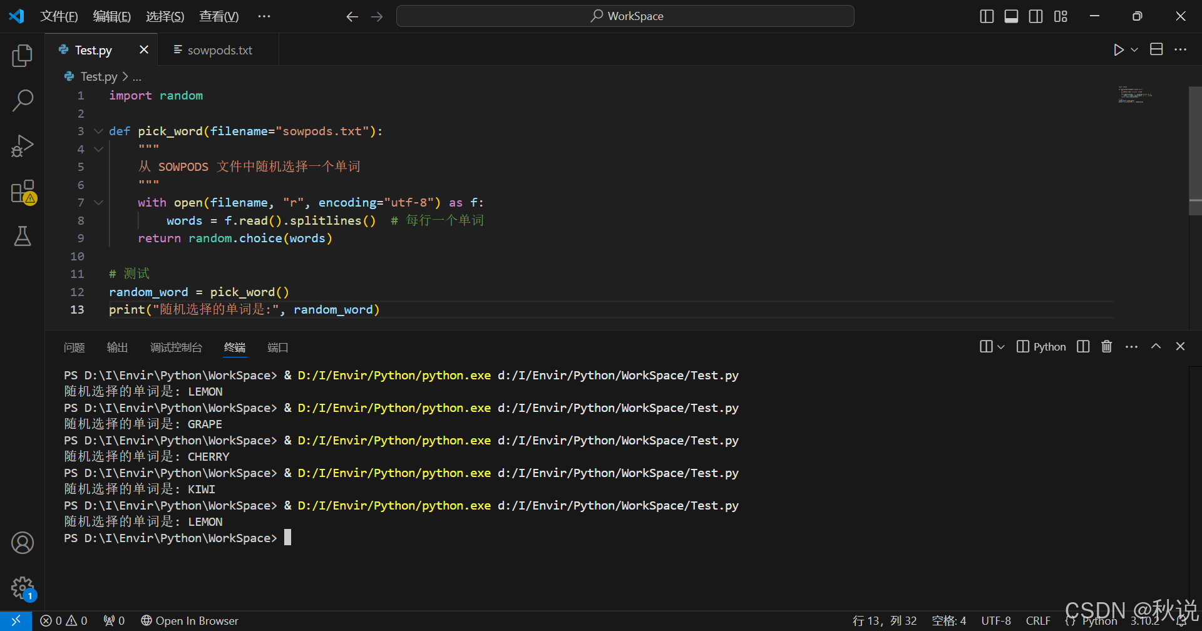Open terminal panel More Actions ellipsis
Viewport: 1202px width, 631px height.
click(x=1131, y=346)
